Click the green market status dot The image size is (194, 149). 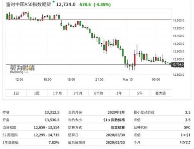[x=54, y=2]
